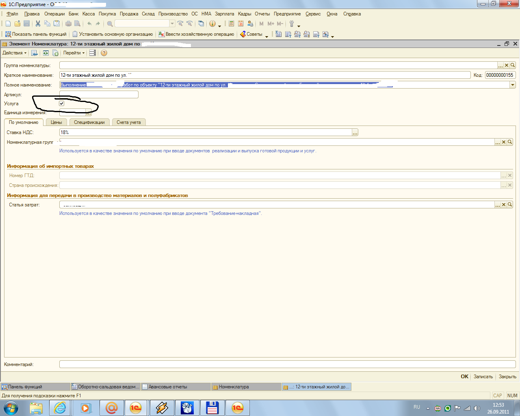Search Статья затрат with magnifier icon
Image resolution: width=520 pixels, height=416 pixels.
tap(510, 205)
